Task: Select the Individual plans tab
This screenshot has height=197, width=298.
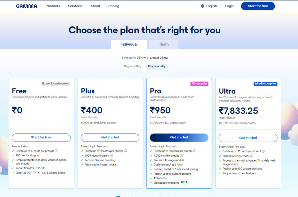Action: [129, 44]
